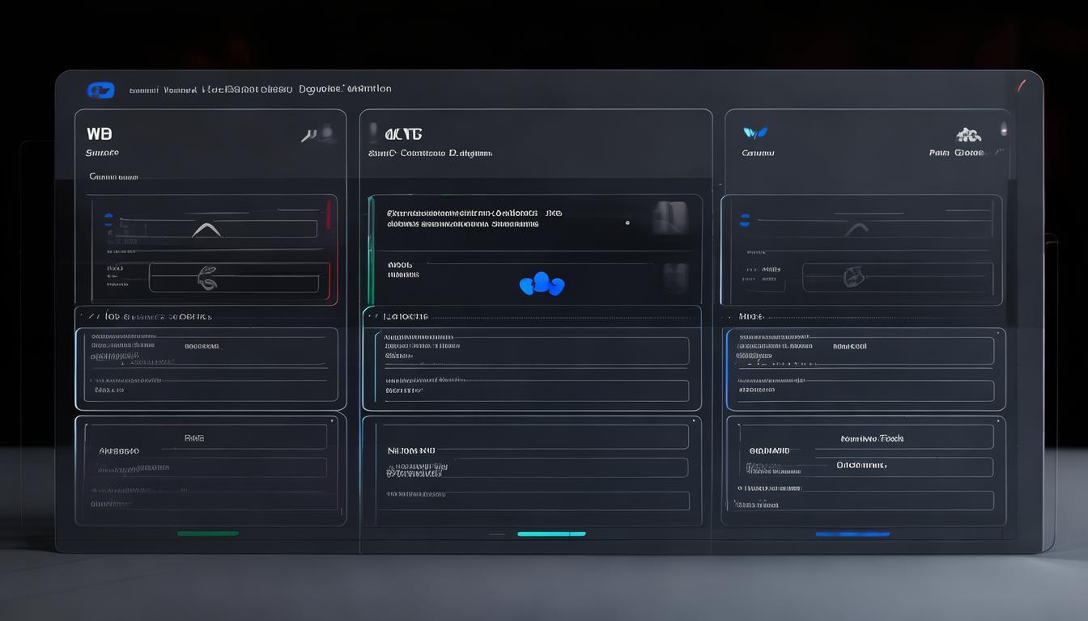The width and height of the screenshot is (1088, 621).
Task: Click the swirl glyph in the left panel lower box
Action: pyautogui.click(x=207, y=279)
